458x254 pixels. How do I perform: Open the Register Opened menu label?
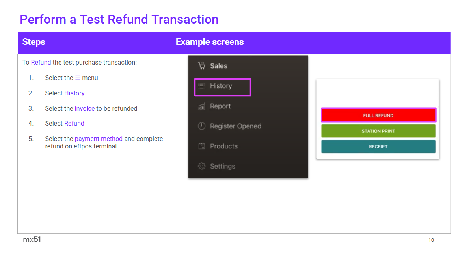tap(236, 126)
